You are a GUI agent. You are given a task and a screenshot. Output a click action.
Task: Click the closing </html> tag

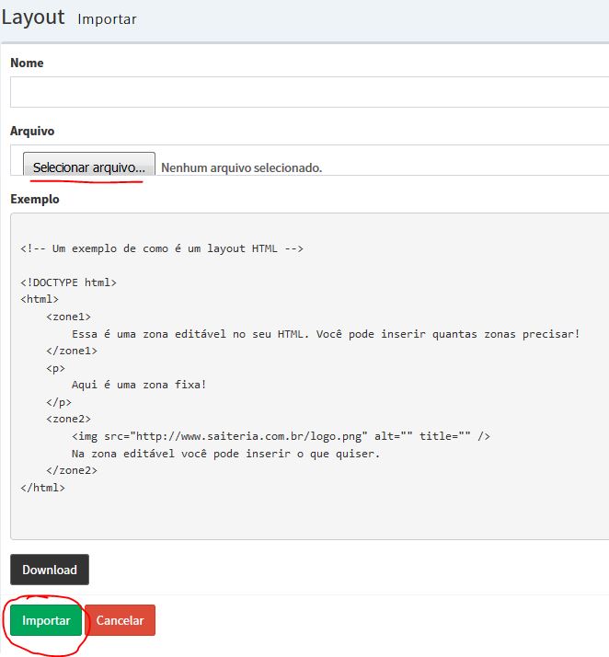coord(42,488)
